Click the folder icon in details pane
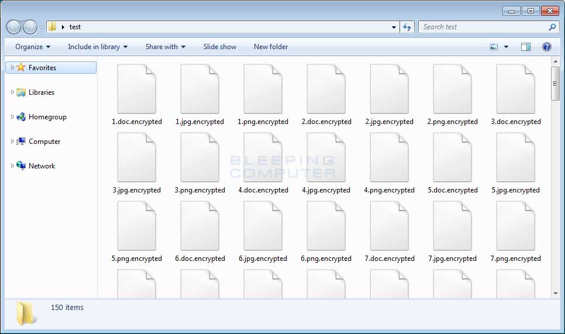 point(26,314)
